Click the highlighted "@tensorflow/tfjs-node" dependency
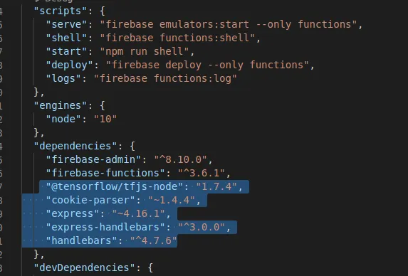This screenshot has width=408, height=276. pos(115,186)
